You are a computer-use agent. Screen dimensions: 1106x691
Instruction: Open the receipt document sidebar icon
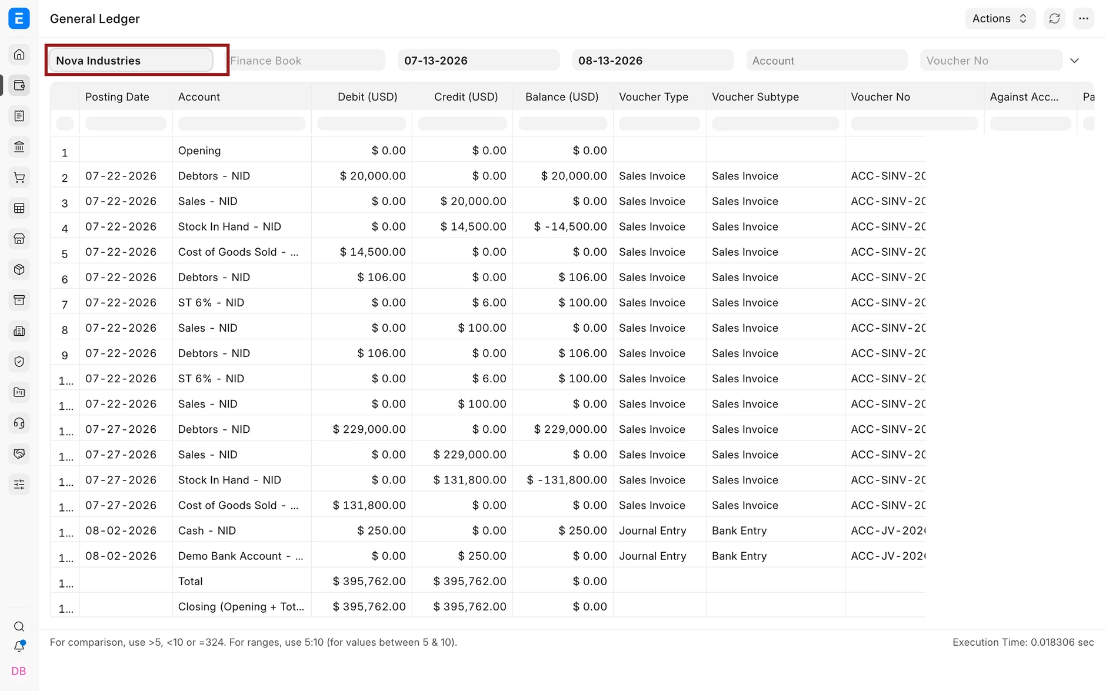[19, 116]
